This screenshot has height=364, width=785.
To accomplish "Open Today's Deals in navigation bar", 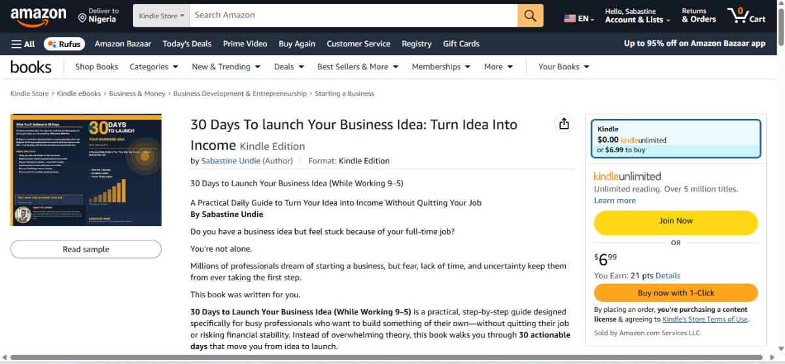I will (x=187, y=44).
